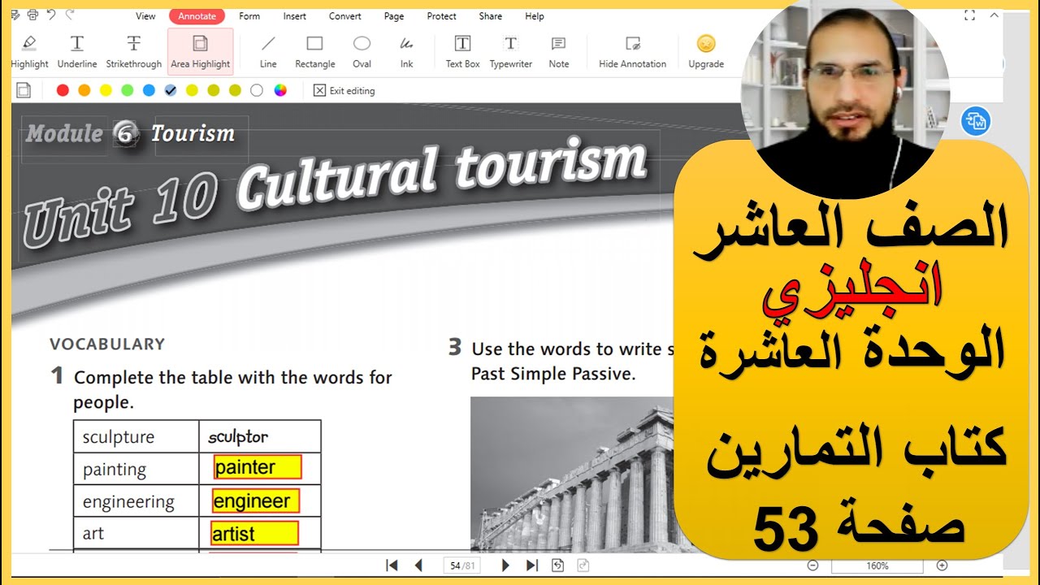Viewport: 1040px width, 585px height.
Task: Go to the next page
Action: pyautogui.click(x=505, y=565)
